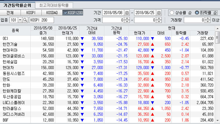Decrease the maximum price with down arrow
This screenshot has height=124, width=220.
tap(159, 21)
